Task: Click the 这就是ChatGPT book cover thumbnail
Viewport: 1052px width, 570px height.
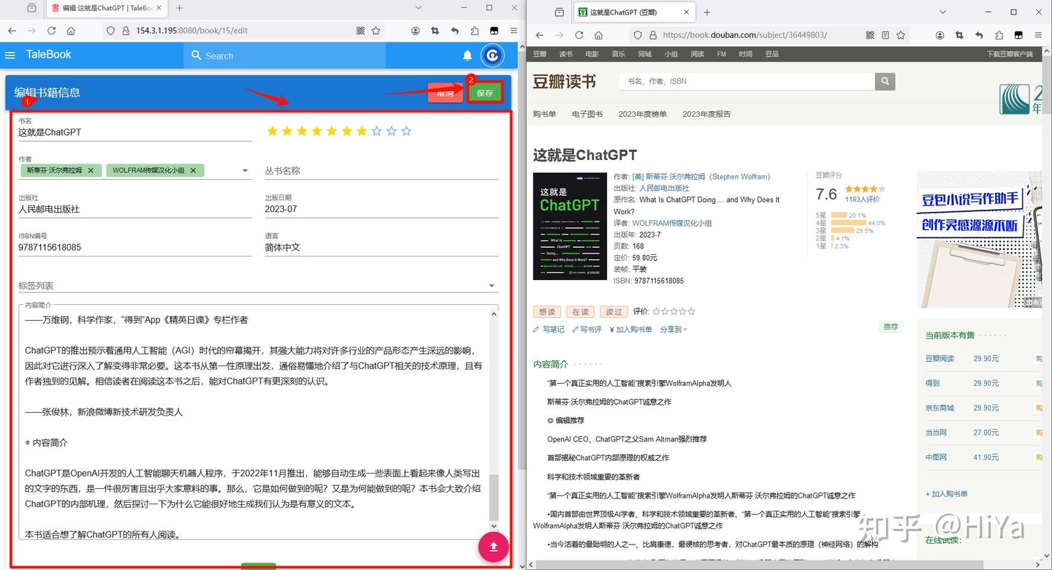Action: pos(570,227)
